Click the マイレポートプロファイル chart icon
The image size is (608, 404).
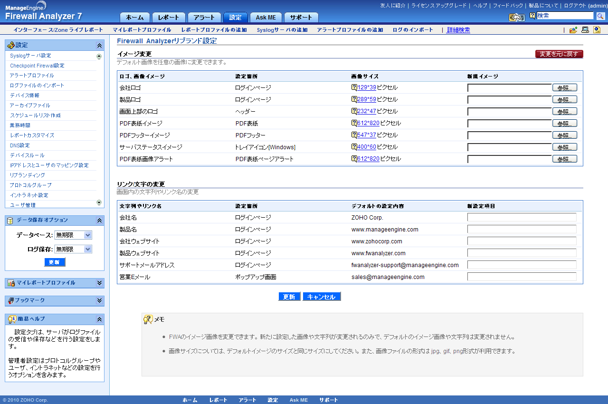11,283
